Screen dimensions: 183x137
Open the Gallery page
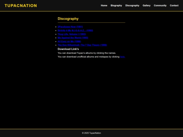click(x=146, y=5)
